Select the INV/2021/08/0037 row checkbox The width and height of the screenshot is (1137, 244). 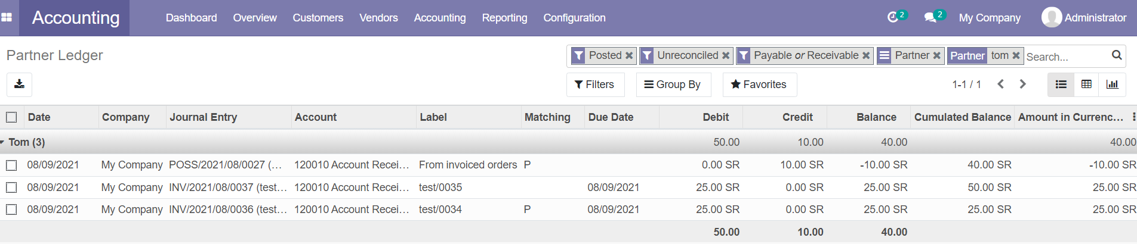[x=11, y=187]
